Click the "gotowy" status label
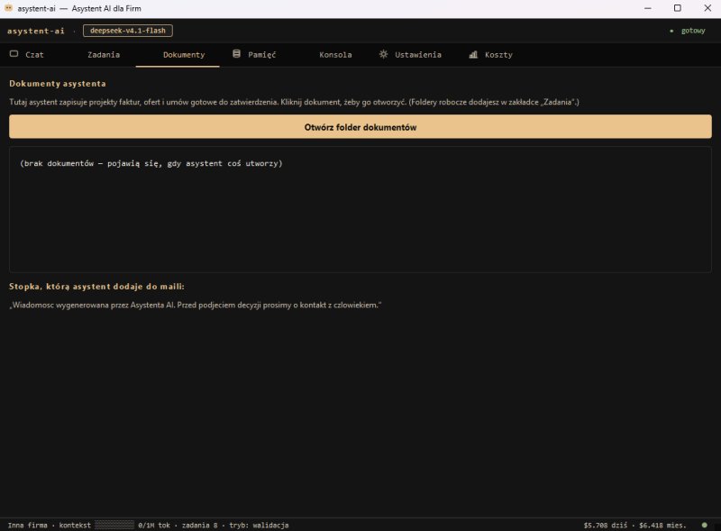Screen dimensions: 721x531 [693, 31]
